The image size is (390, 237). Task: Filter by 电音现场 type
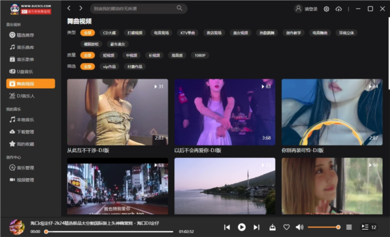[161, 33]
